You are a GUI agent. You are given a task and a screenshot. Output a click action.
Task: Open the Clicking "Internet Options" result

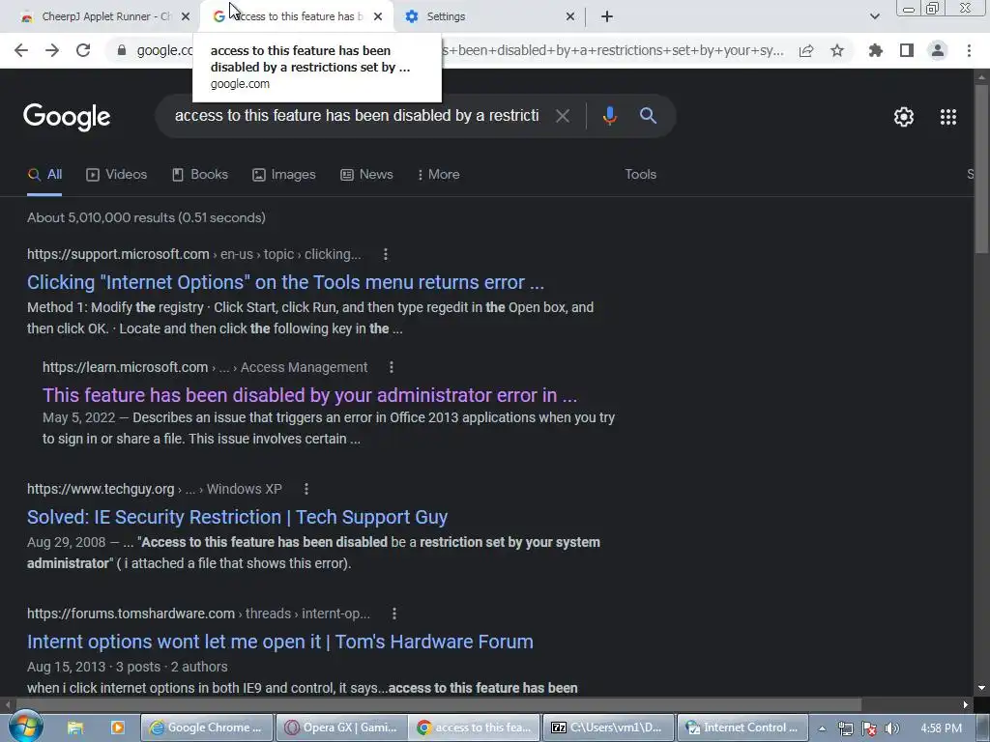click(x=285, y=282)
